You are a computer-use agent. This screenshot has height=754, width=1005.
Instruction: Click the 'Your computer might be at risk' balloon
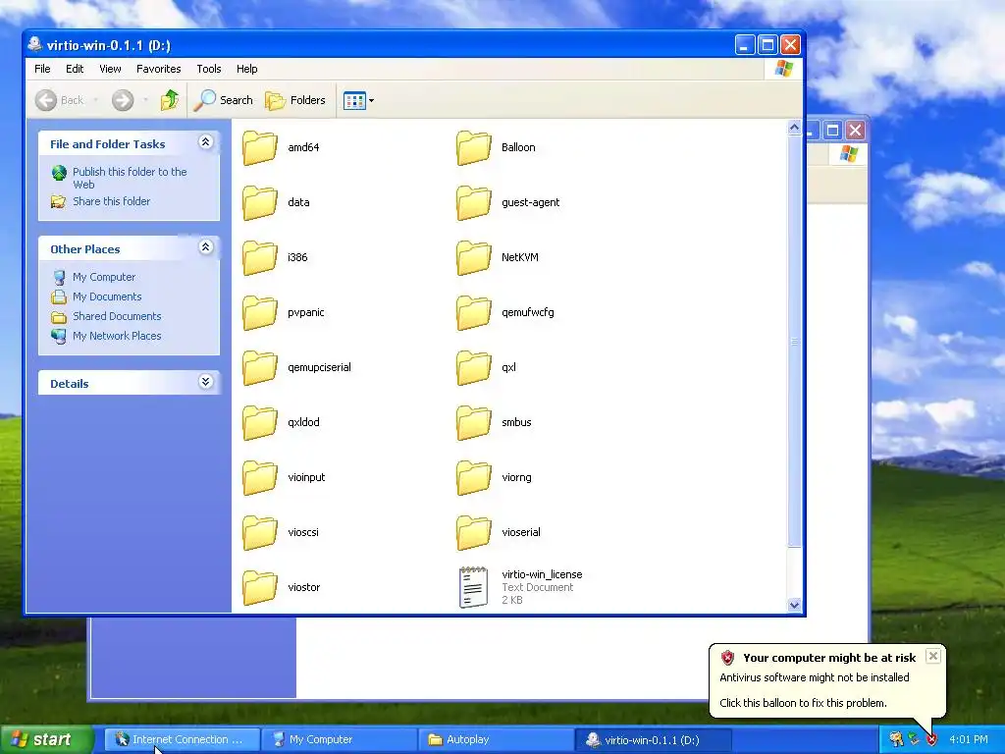point(826,680)
